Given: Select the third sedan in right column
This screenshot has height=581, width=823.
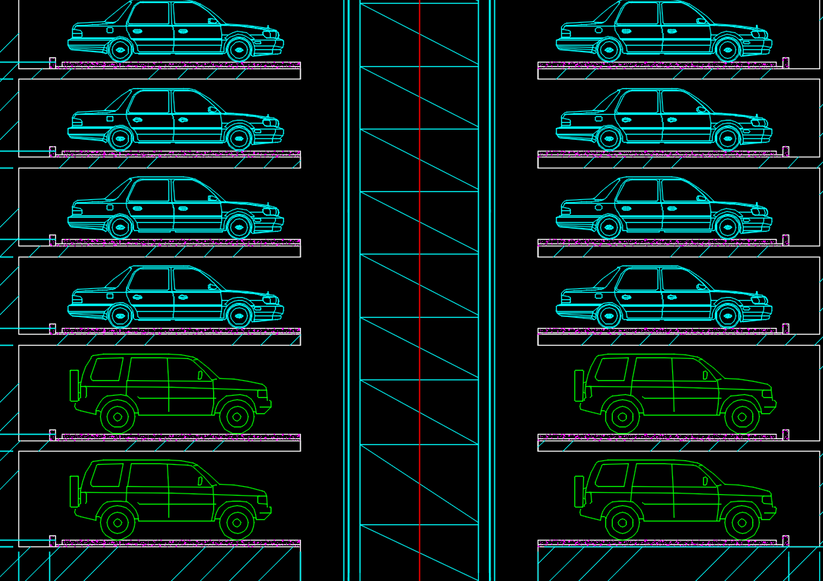Looking at the screenshot, I should point(663,207).
